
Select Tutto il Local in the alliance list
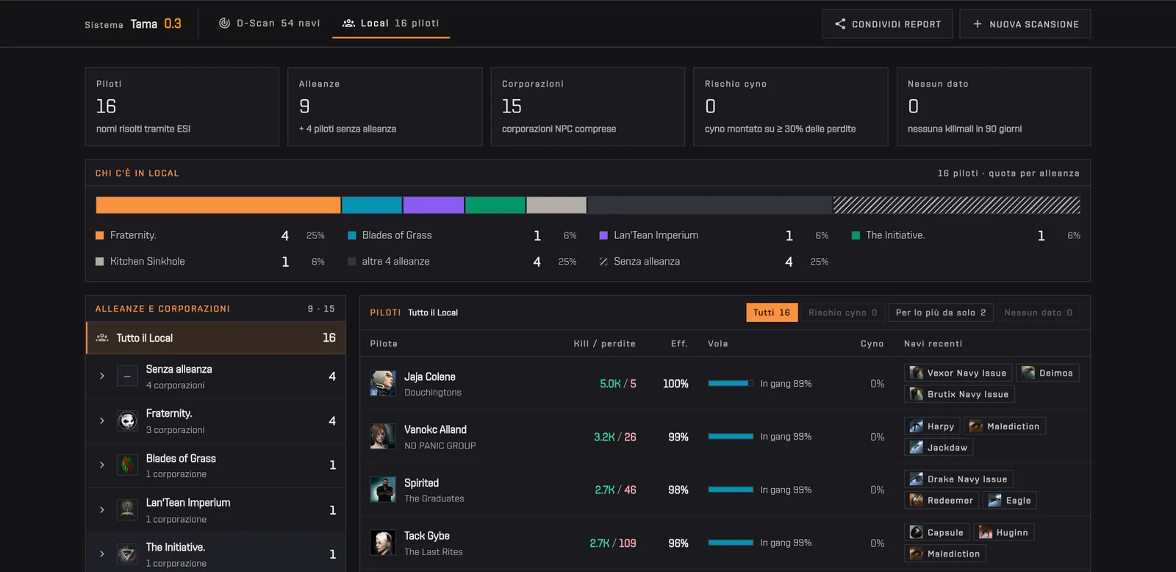point(215,337)
